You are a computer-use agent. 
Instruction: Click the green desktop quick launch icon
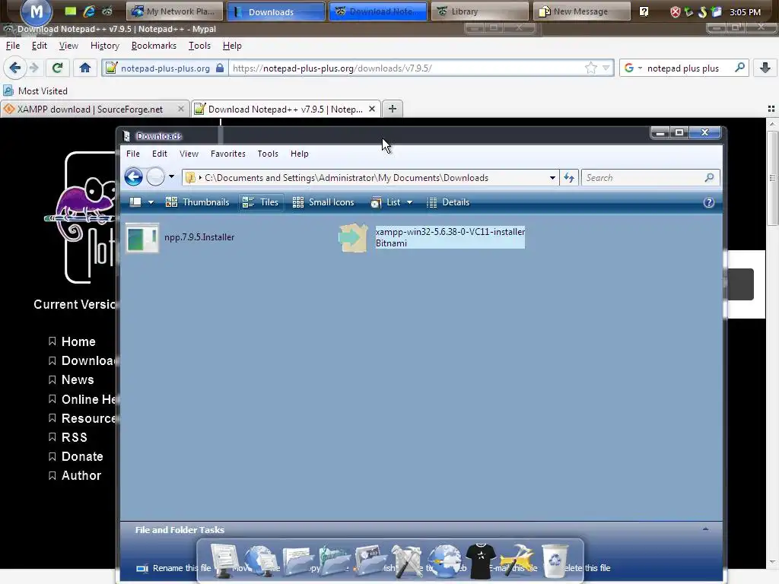71,11
